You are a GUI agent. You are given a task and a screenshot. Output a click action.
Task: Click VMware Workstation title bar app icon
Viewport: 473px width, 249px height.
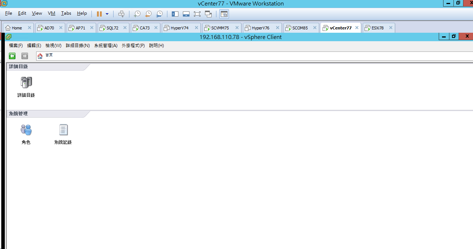pyautogui.click(x=4, y=3)
